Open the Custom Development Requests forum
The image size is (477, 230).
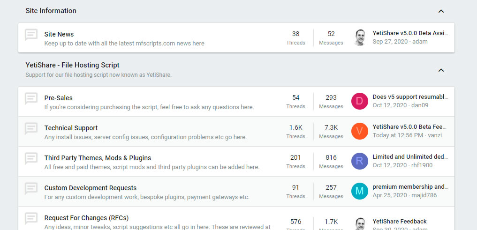coord(91,188)
